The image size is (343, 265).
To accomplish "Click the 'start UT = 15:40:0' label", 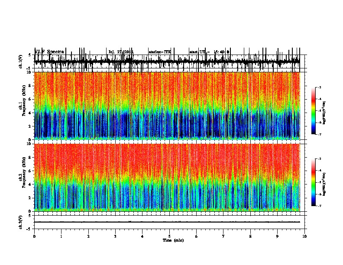I will [209, 52].
